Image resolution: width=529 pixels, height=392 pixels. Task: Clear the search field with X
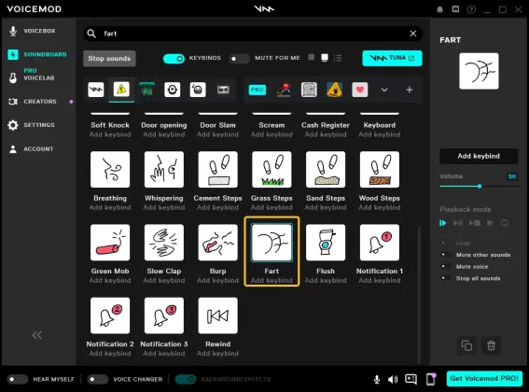point(413,34)
